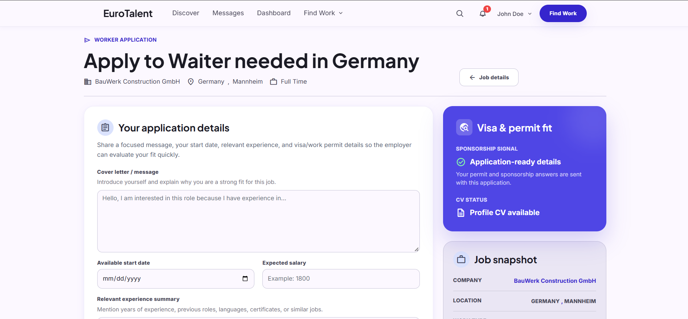Expand the Find Work nav dropdown
The height and width of the screenshot is (319, 688).
point(323,13)
